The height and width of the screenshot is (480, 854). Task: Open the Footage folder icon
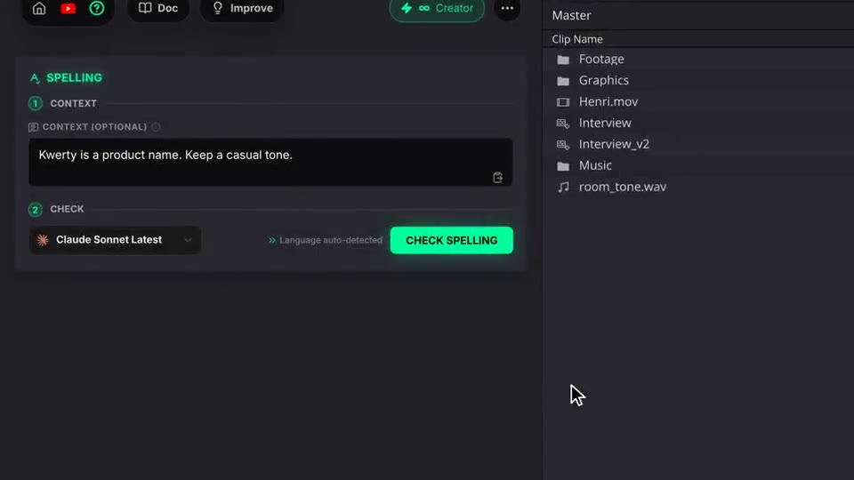tap(563, 60)
